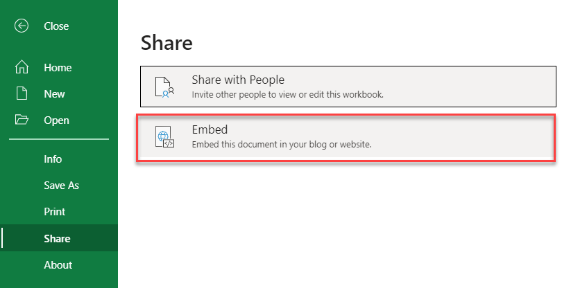Screen dimensions: 562x288
Task: Click the Close text label in sidebar
Action: (56, 26)
